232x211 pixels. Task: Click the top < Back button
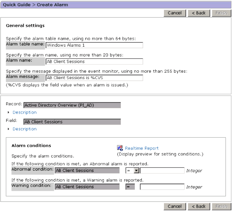[199, 13]
